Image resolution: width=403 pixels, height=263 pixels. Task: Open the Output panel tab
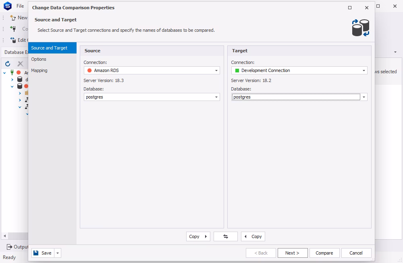point(17,247)
